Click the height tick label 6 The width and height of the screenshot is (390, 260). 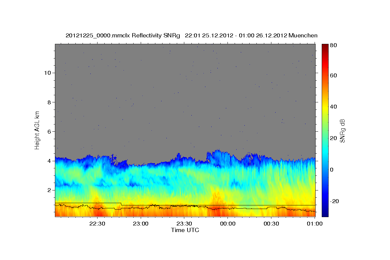(49, 131)
